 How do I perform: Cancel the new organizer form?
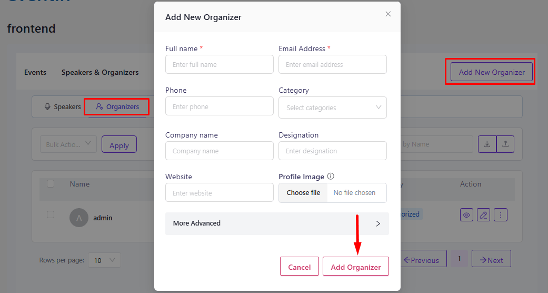click(300, 266)
